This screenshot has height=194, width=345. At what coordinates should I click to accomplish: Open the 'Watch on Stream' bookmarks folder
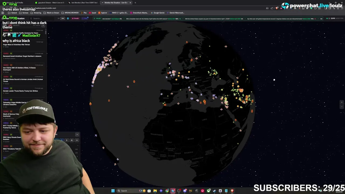[x=51, y=13]
